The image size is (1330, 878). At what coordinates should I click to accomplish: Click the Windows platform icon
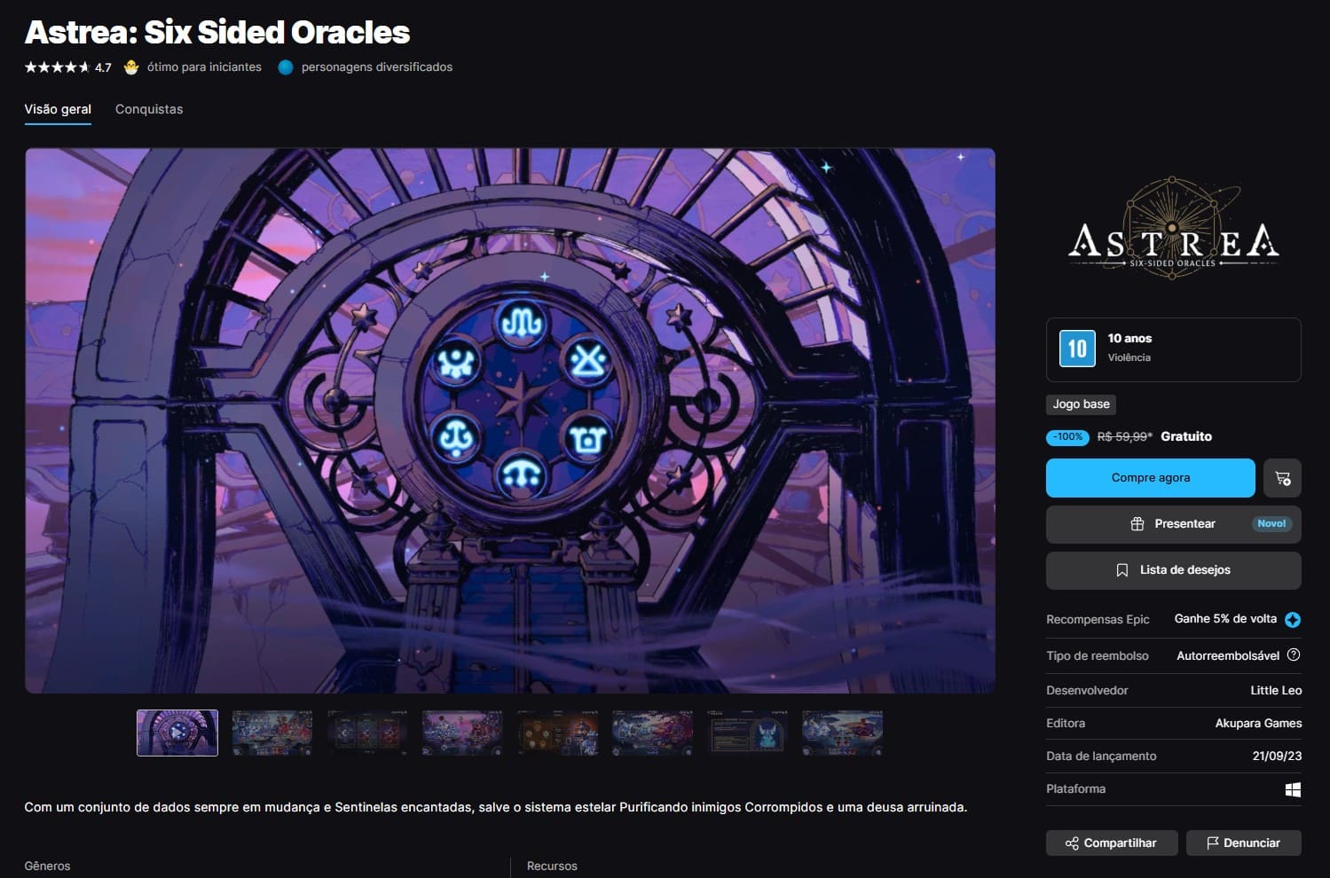(1294, 789)
